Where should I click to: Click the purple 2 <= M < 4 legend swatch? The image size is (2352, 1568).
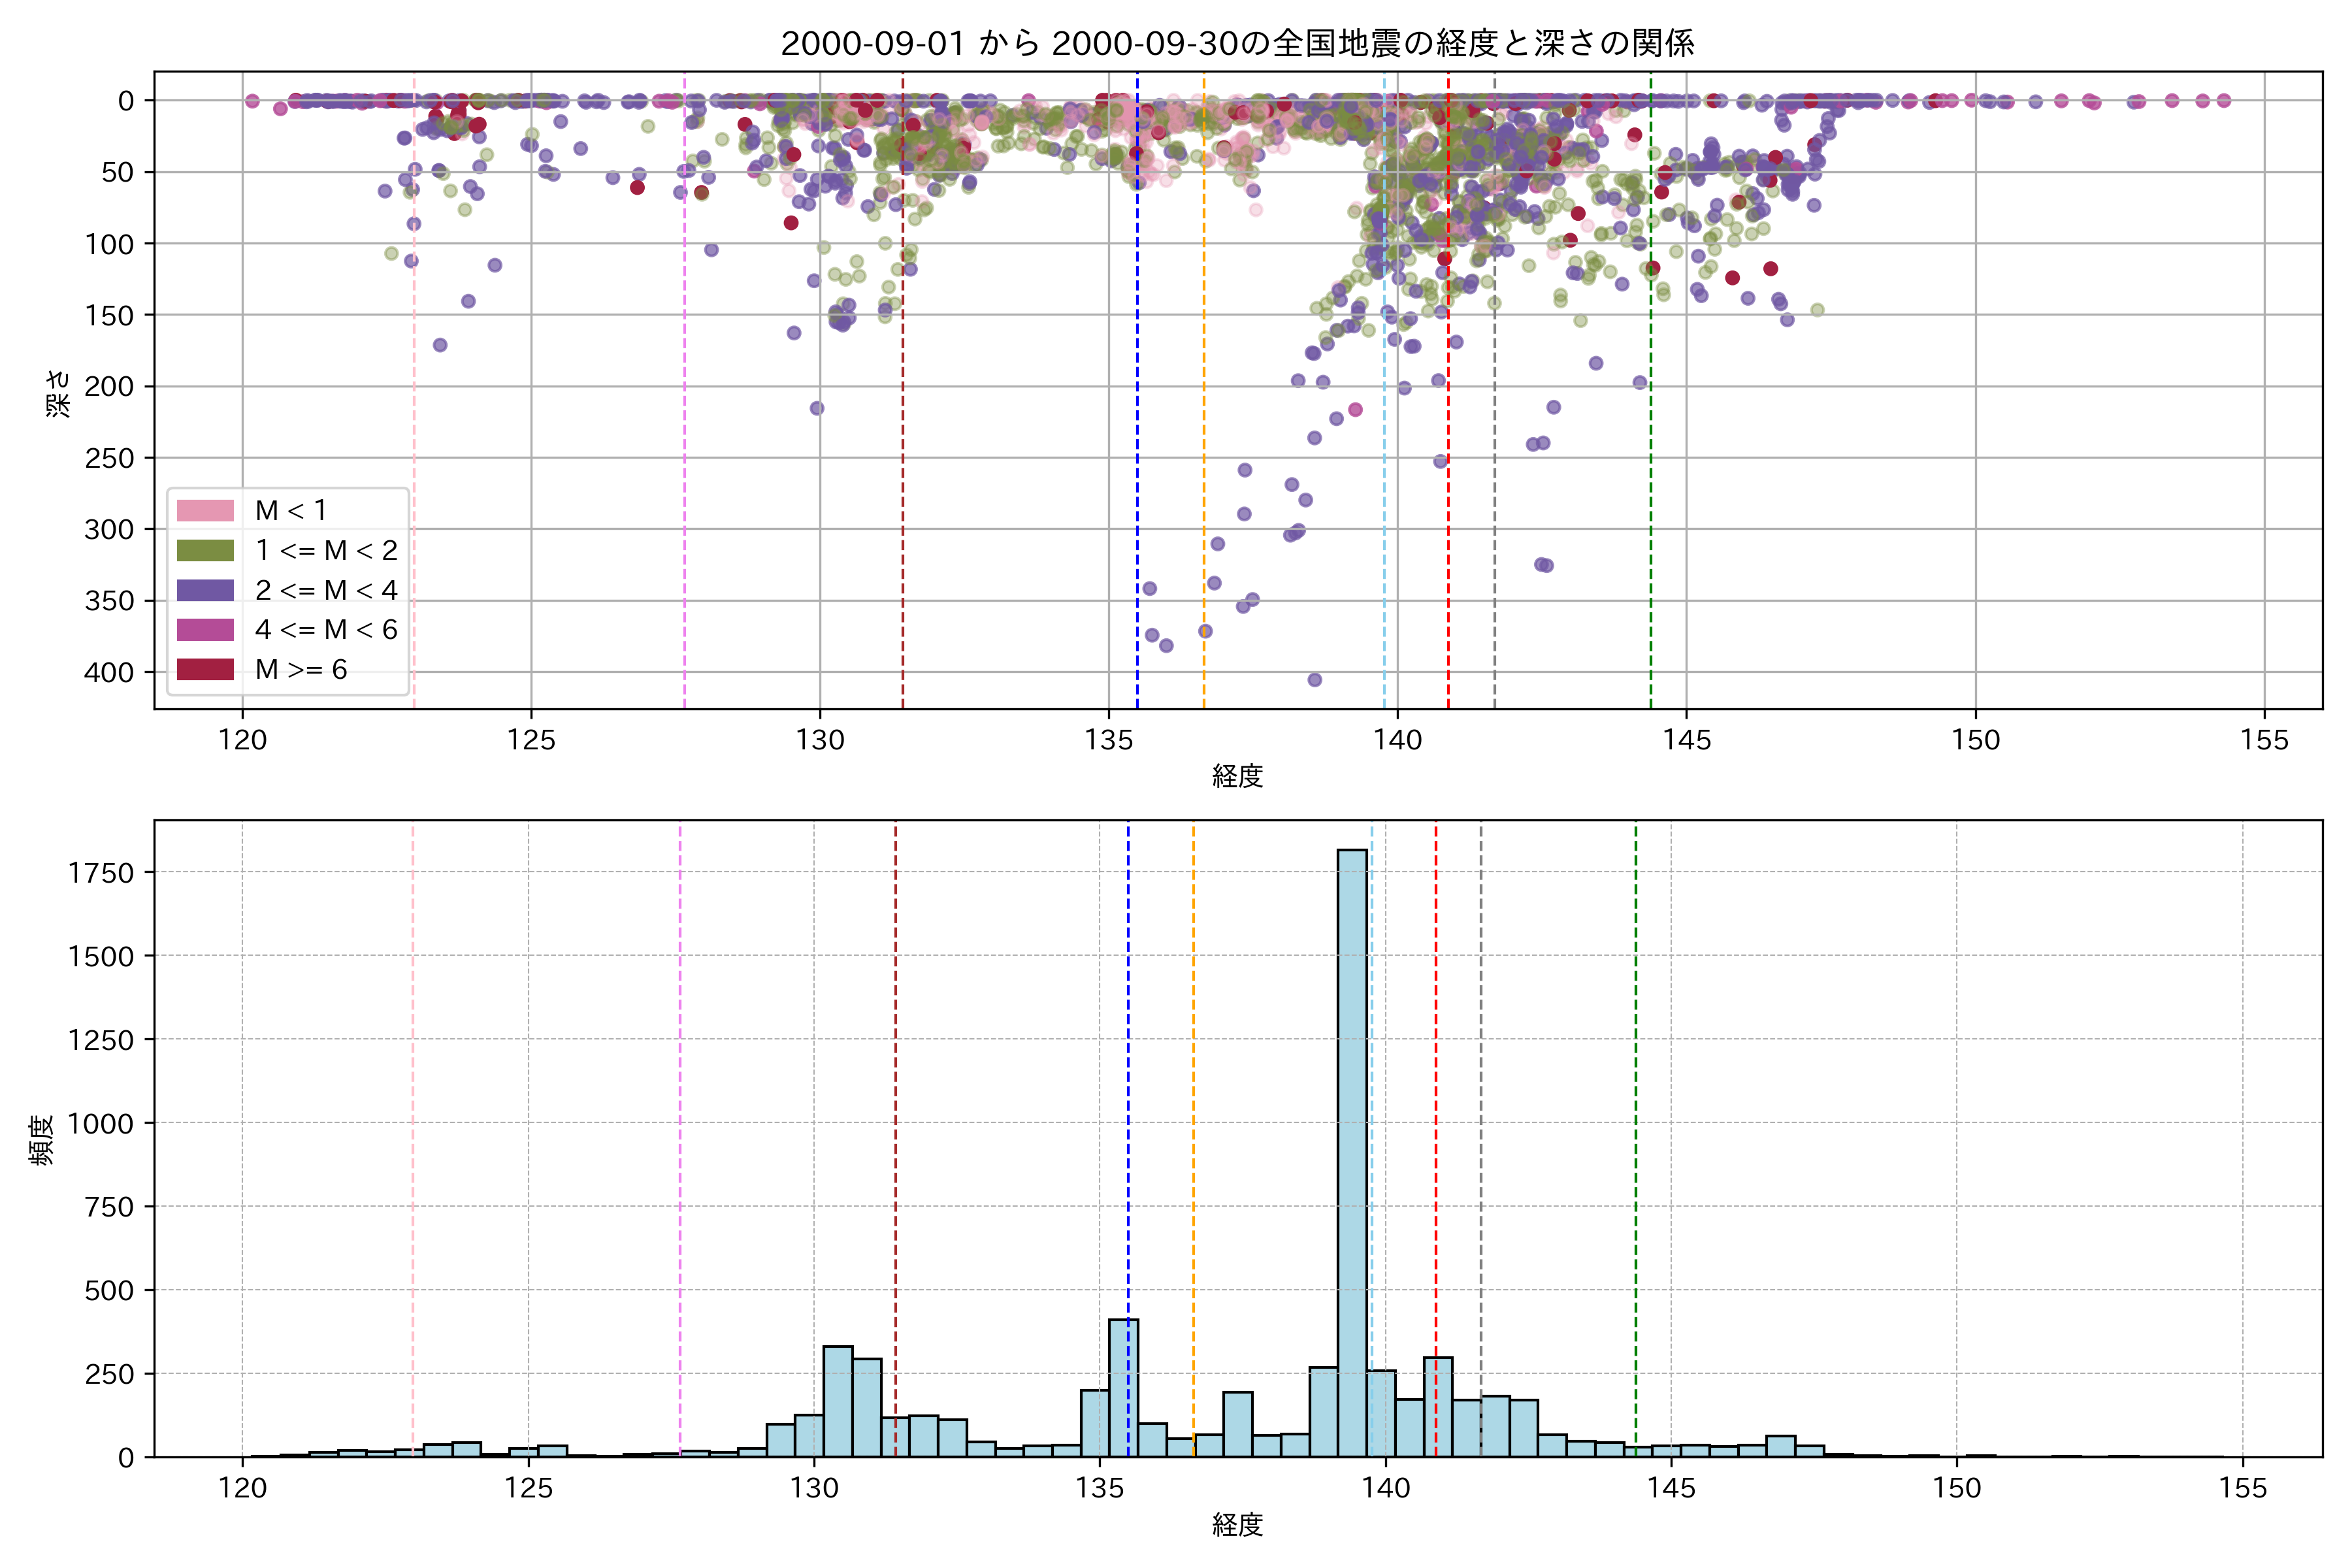(205, 590)
